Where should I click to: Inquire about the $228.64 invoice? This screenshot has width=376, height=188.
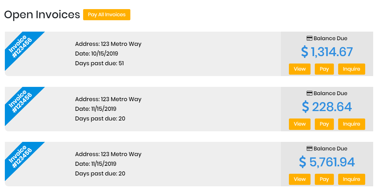point(352,124)
